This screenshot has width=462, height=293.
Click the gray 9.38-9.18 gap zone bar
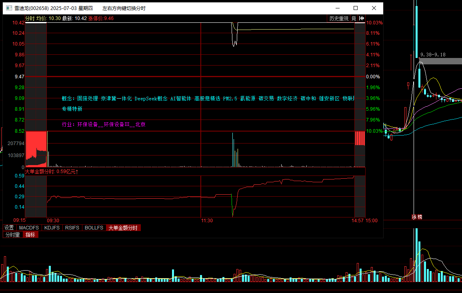441,61
